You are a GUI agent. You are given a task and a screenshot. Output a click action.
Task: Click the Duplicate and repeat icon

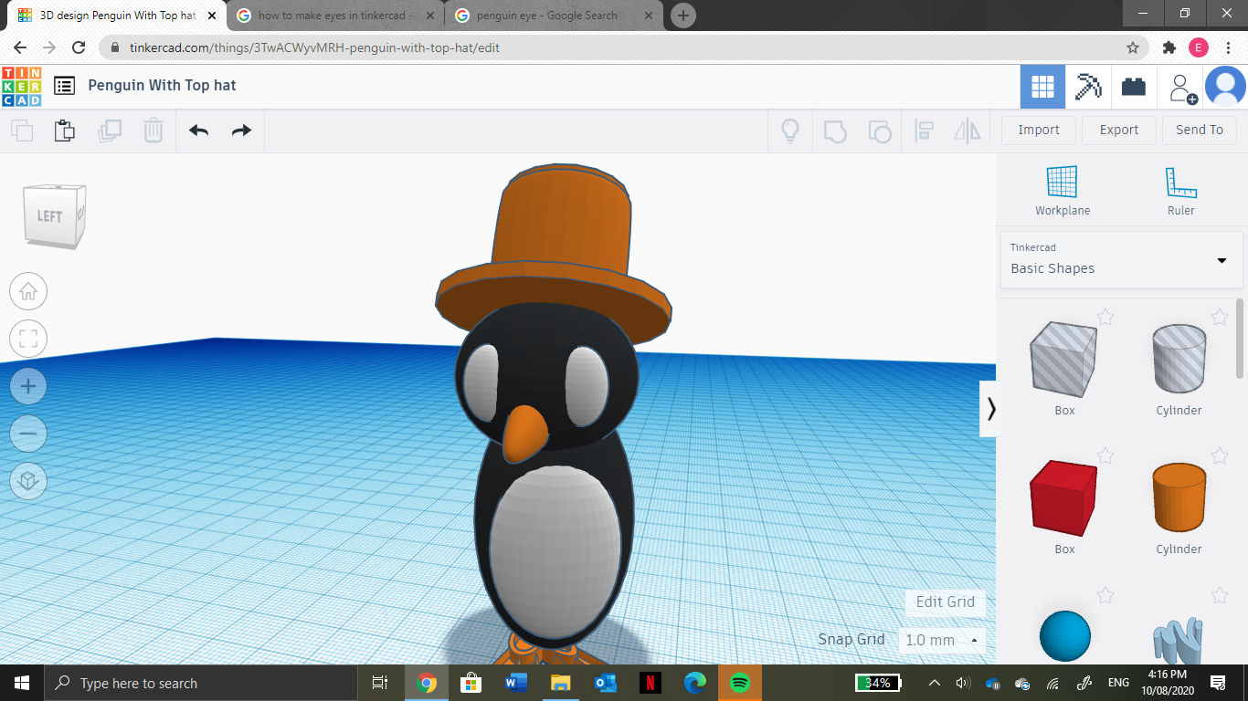(110, 131)
